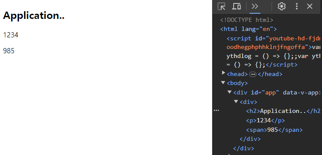Viewport: 322px width, 155px height.
Task: Click the 985 text on the page
Action: coord(9,51)
